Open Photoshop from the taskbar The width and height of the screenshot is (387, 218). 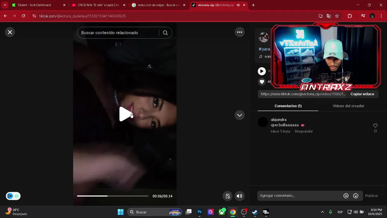click(x=200, y=212)
